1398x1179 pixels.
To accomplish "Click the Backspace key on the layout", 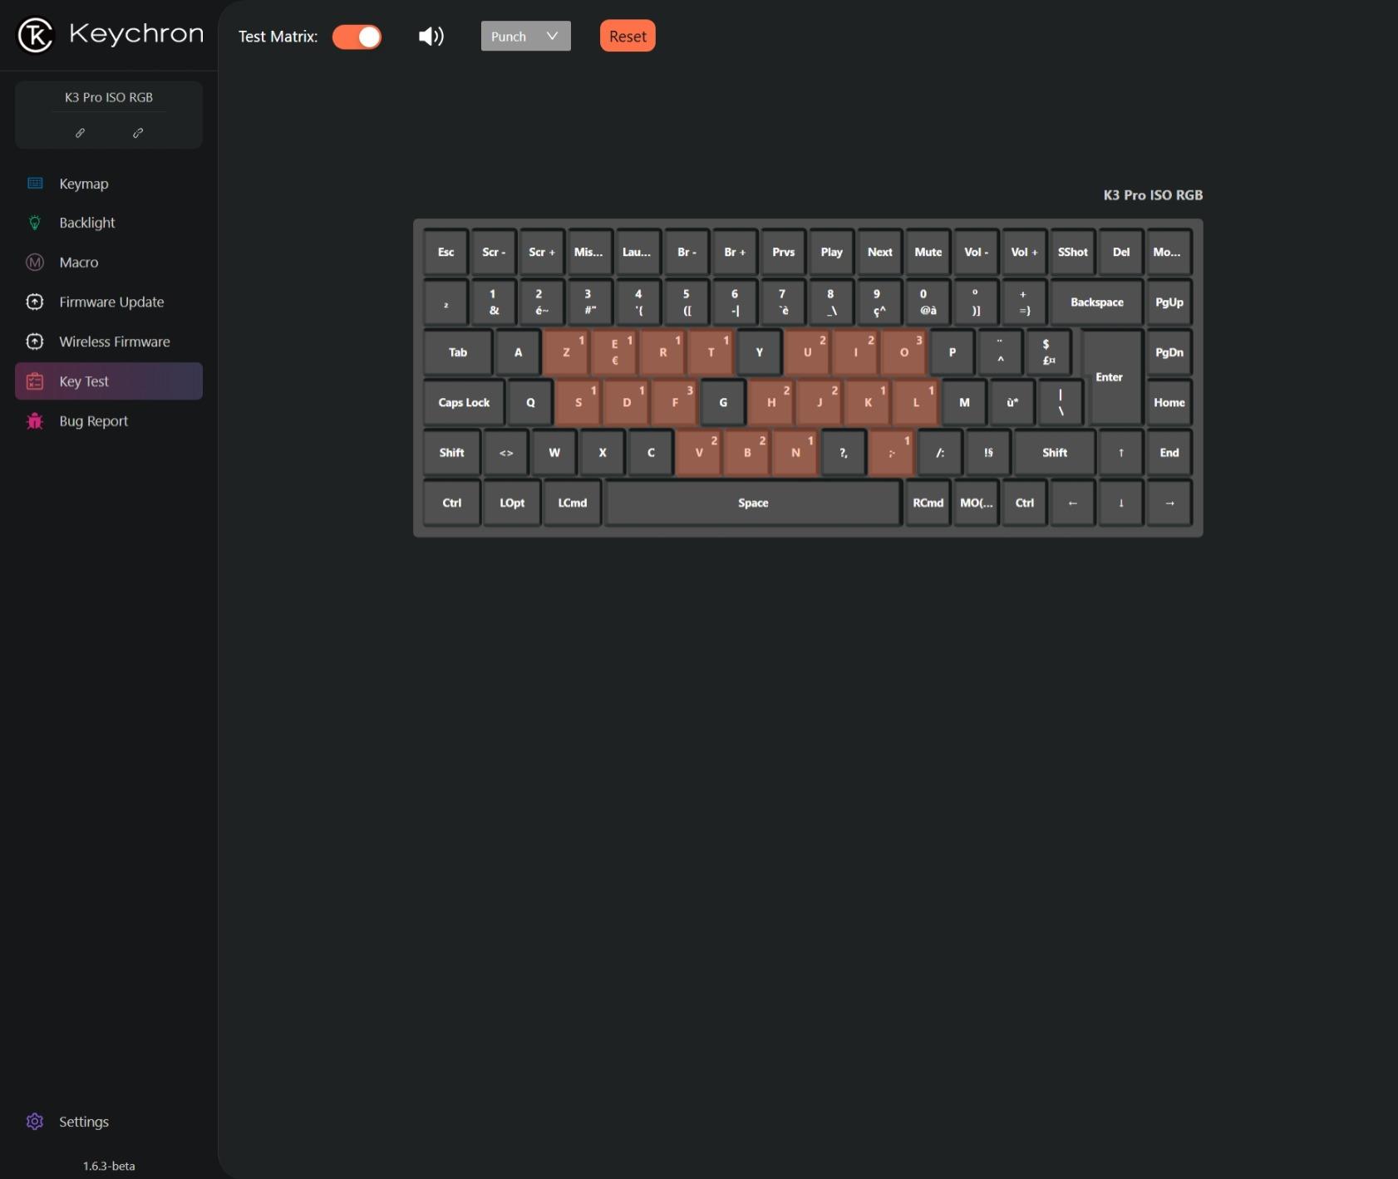I will pyautogui.click(x=1096, y=302).
